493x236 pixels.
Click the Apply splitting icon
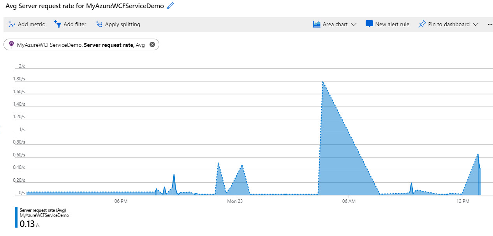point(99,24)
